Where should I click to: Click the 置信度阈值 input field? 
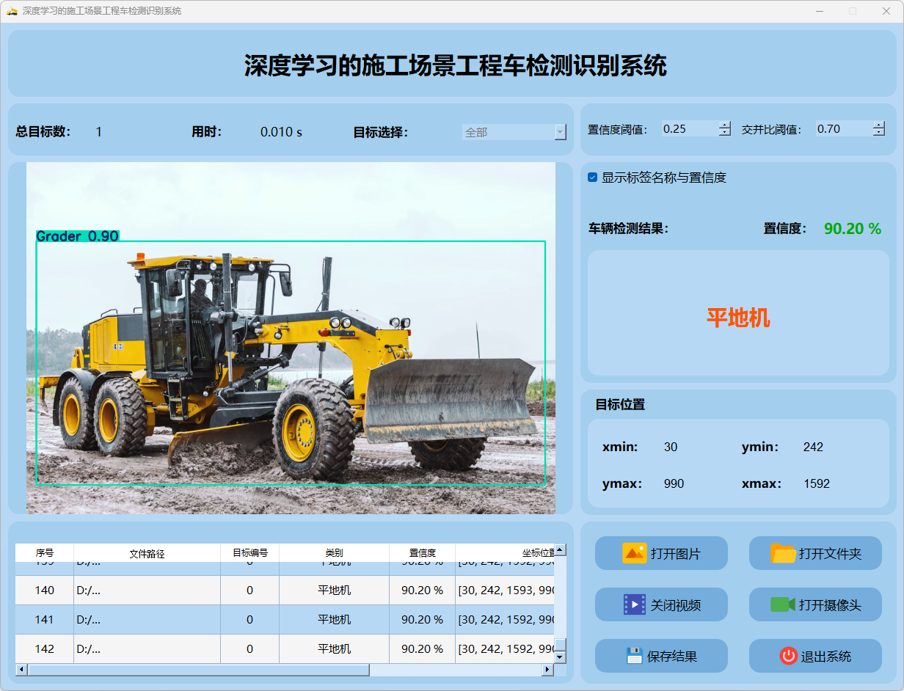coord(689,129)
